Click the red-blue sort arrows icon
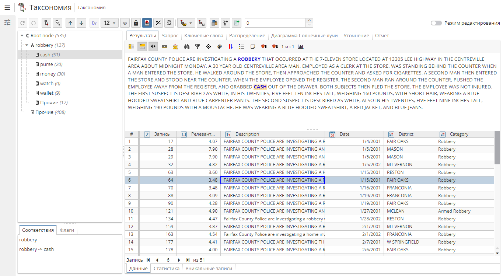 (x=231, y=46)
